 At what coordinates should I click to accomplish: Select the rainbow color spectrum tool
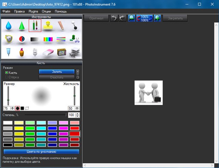(x=48, y=39)
